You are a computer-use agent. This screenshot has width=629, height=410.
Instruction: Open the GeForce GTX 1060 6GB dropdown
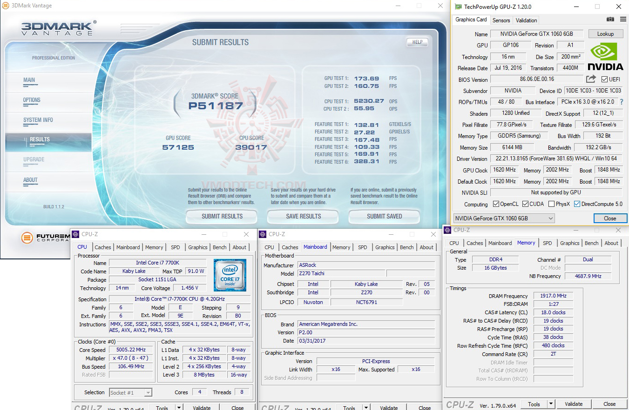[x=504, y=218]
